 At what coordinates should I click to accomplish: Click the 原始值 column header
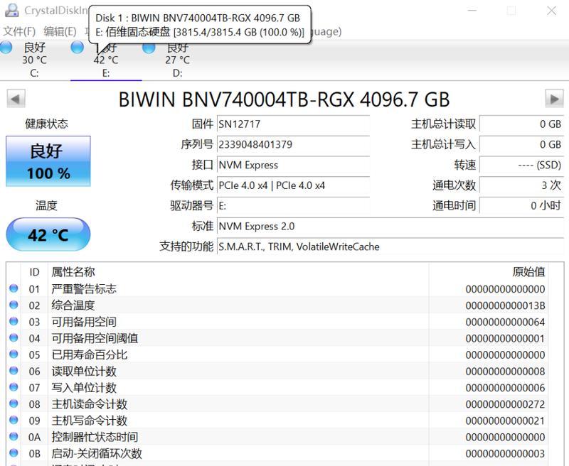(x=488, y=272)
